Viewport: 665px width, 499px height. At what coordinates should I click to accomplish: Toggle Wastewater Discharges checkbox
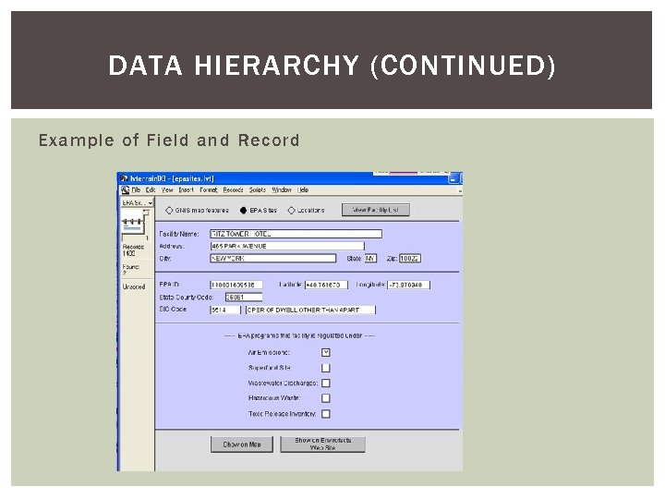point(326,383)
